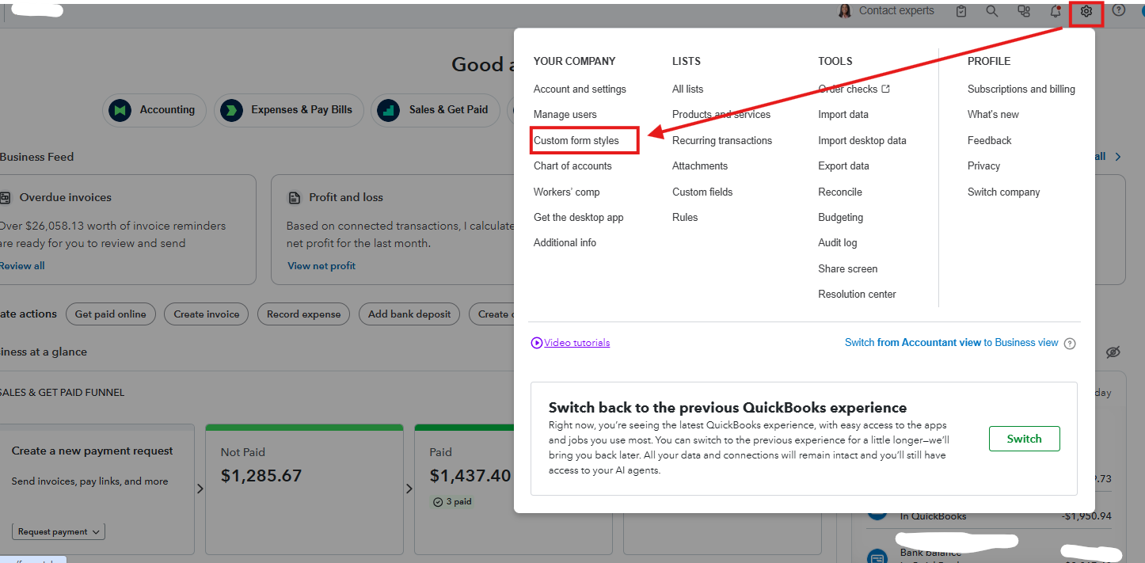Screen dimensions: 1145x563
Task: Click View net profit link
Action: [321, 266]
